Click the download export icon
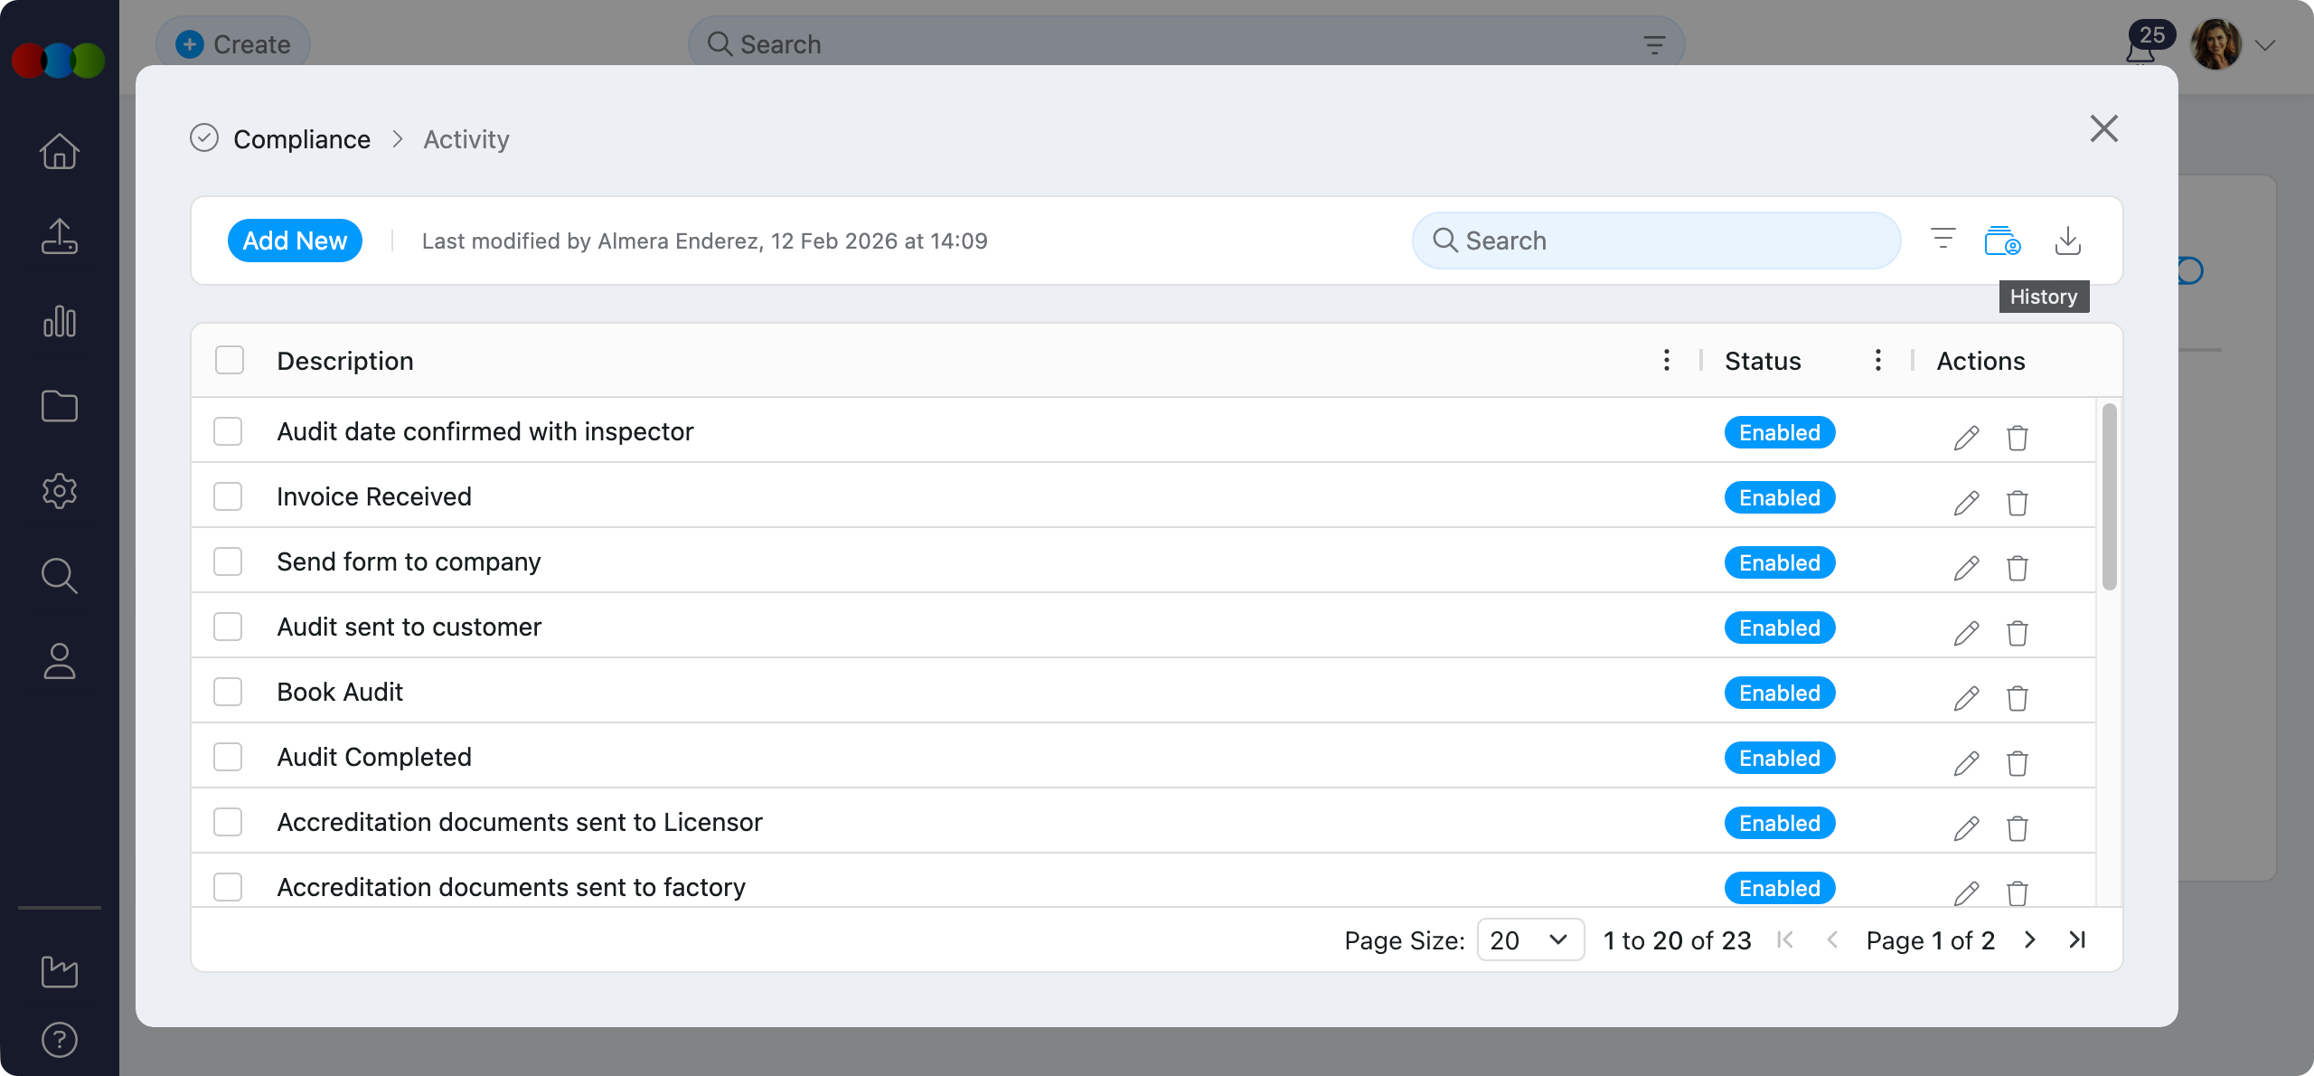The width and height of the screenshot is (2314, 1076). point(2067,241)
